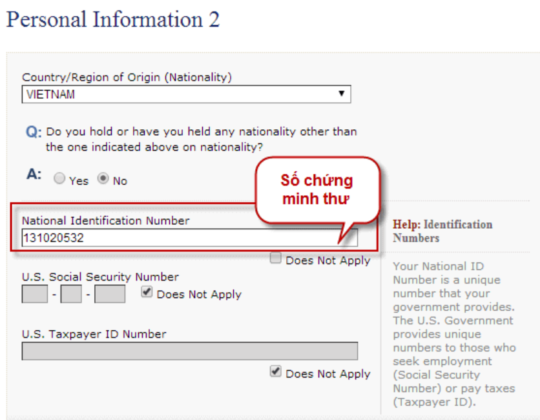The width and height of the screenshot is (540, 420).
Task: Click the U.S. Taxpayer ID Number field
Action: point(189,351)
